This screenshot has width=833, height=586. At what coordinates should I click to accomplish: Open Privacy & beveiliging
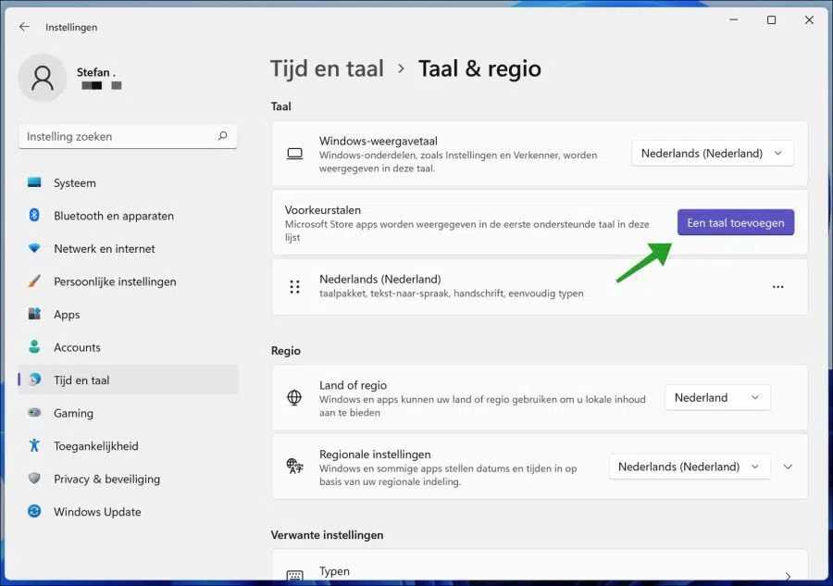(128, 479)
